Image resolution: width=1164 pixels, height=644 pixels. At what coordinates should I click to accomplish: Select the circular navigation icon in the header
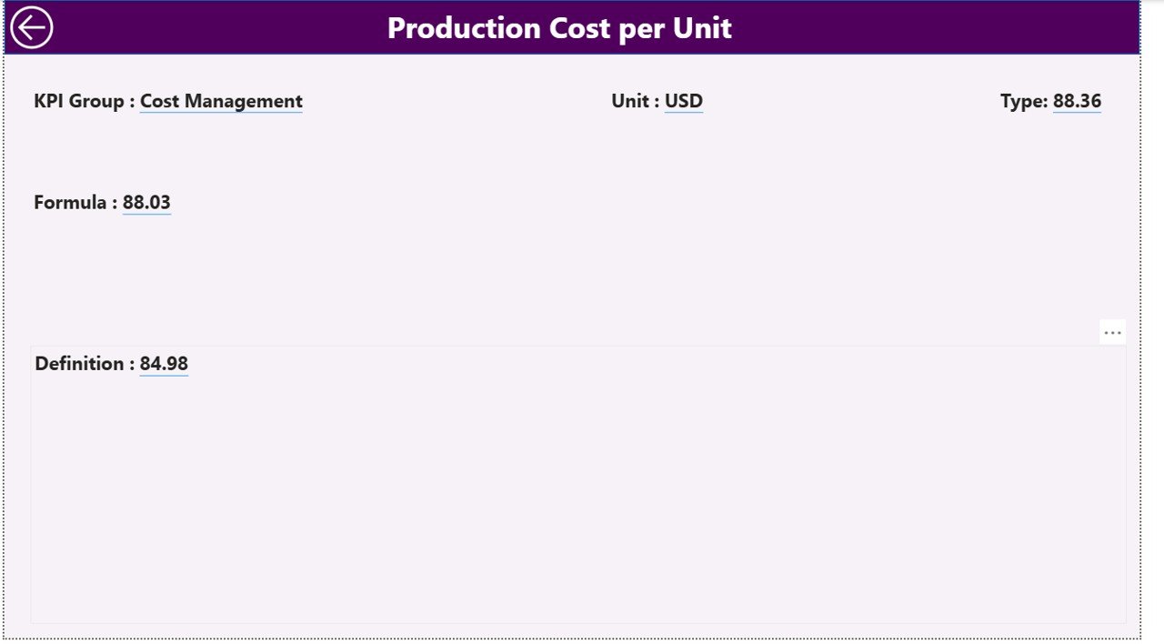point(34,26)
